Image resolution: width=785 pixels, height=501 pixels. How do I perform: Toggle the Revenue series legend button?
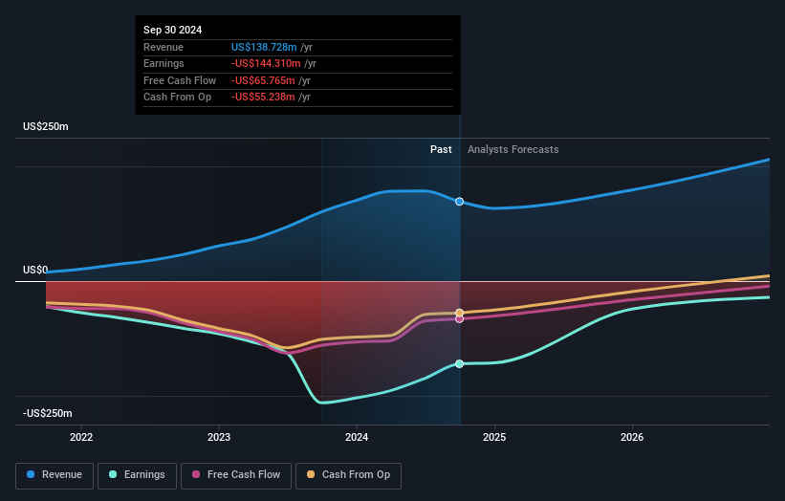[x=55, y=475]
